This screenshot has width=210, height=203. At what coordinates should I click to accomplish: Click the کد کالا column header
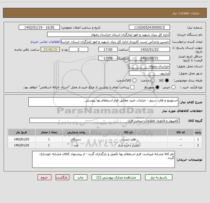tap(181, 132)
